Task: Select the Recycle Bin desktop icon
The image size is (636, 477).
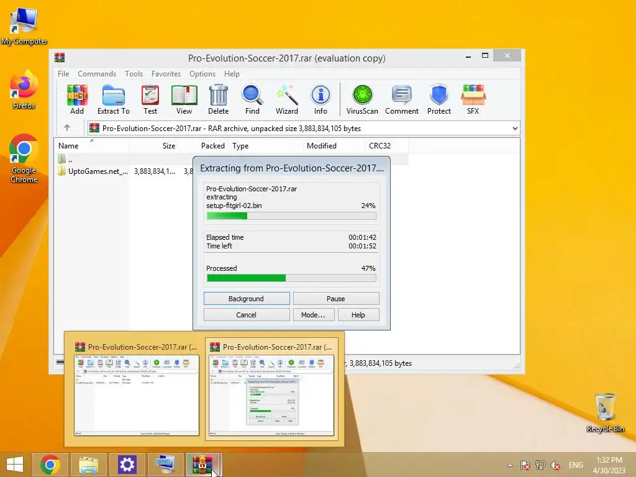Action: tap(605, 413)
